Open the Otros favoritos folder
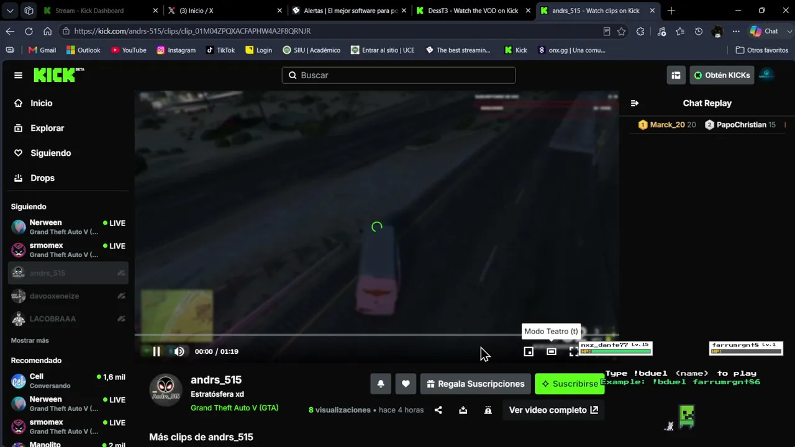Viewport: 795px width, 447px height. [761, 50]
